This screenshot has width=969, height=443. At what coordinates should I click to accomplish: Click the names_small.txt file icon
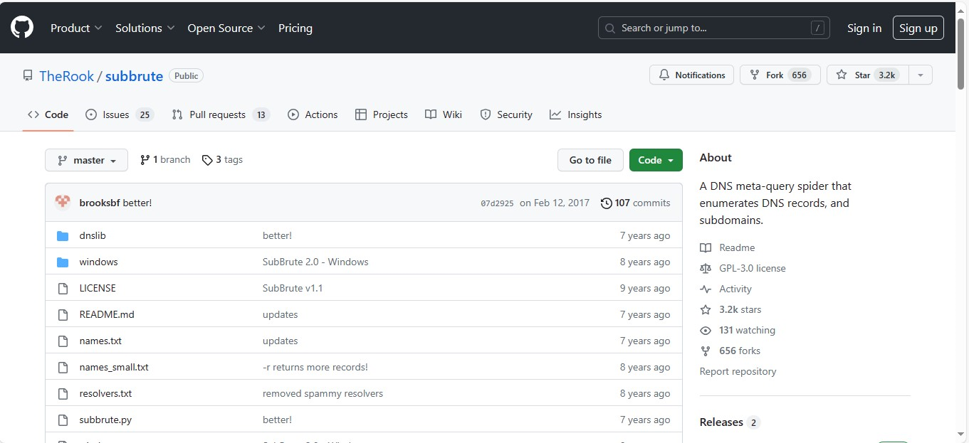[x=63, y=367]
